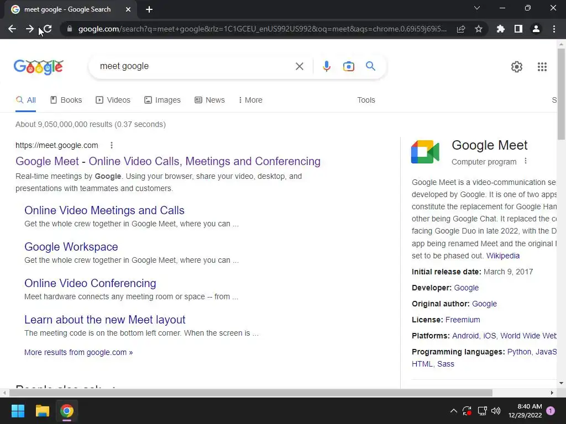This screenshot has height=424, width=566.
Task: Click the address bar URL
Action: pyautogui.click(x=263, y=29)
